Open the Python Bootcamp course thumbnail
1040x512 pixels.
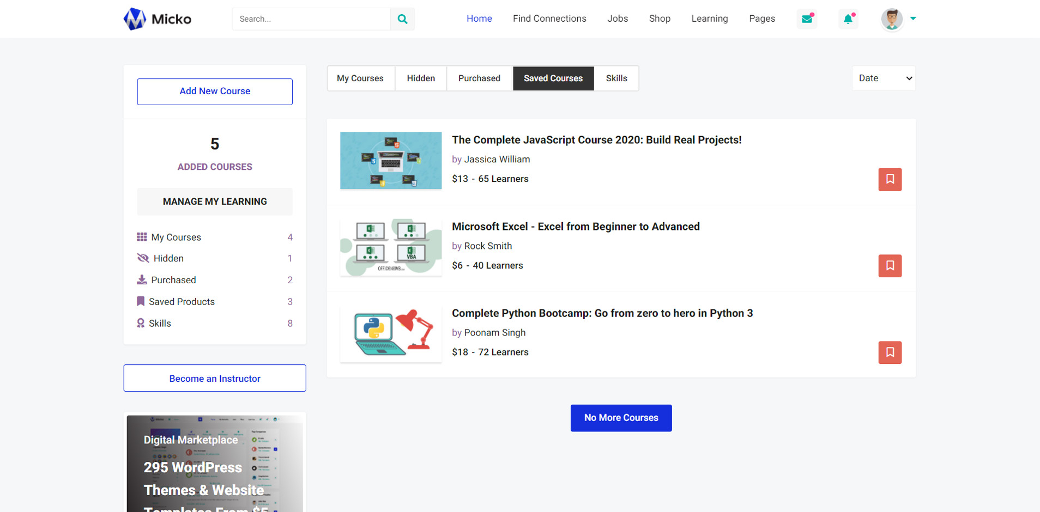[391, 334]
